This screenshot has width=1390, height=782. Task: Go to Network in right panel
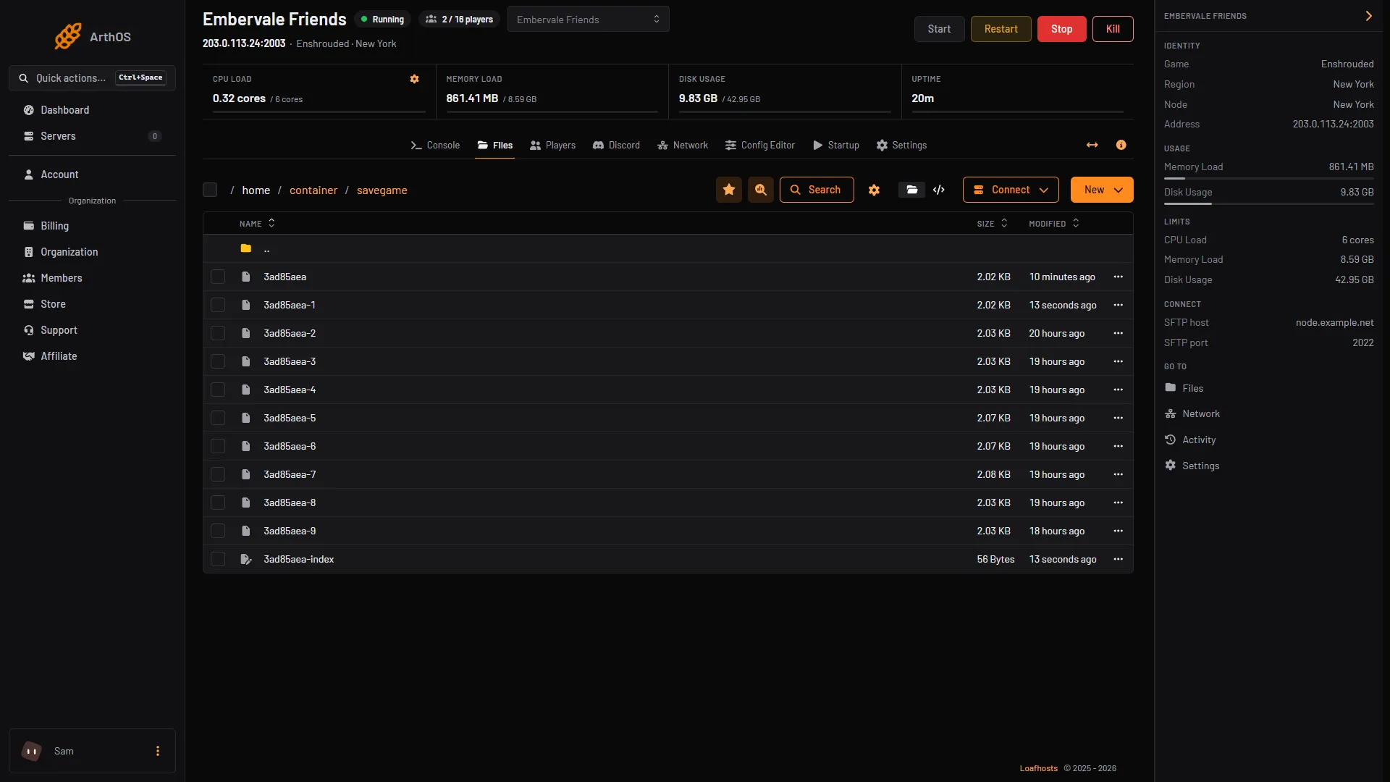pyautogui.click(x=1192, y=413)
